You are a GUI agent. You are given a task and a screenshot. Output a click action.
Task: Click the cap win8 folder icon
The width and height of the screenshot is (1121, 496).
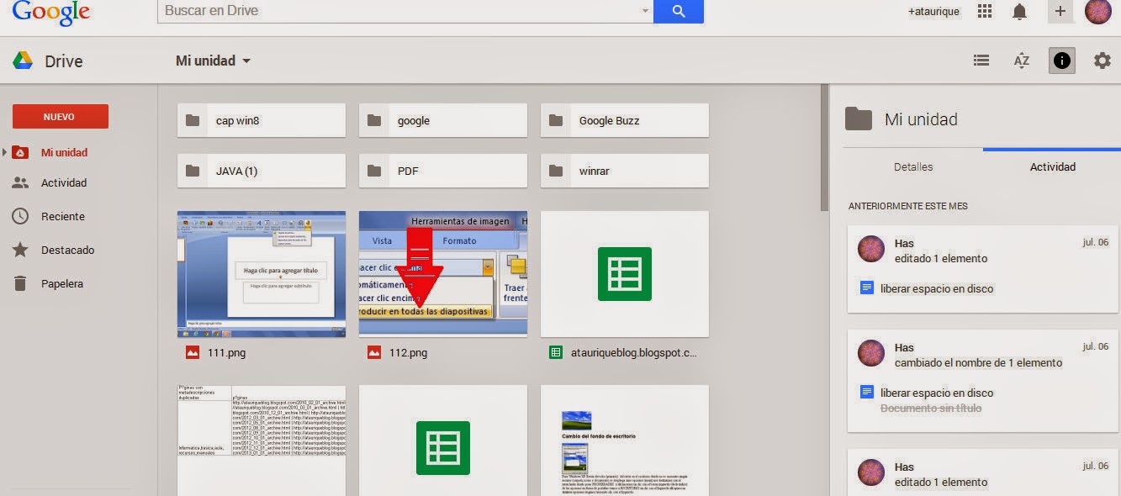pos(193,120)
